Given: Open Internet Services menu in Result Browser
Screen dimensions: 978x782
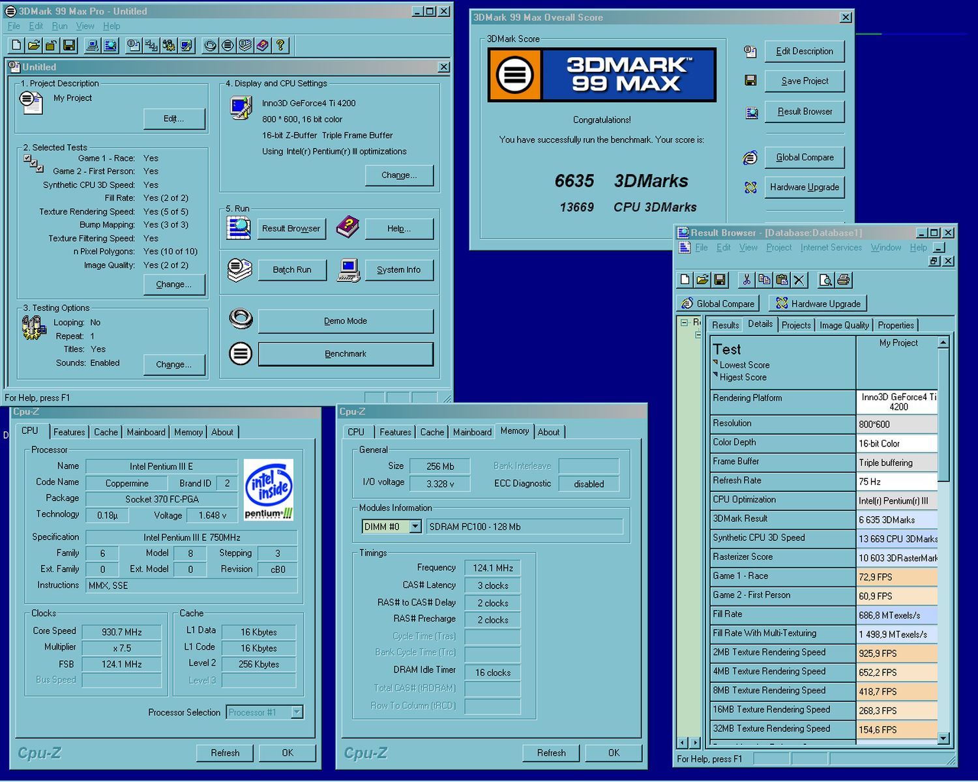Looking at the screenshot, I should coord(831,248).
